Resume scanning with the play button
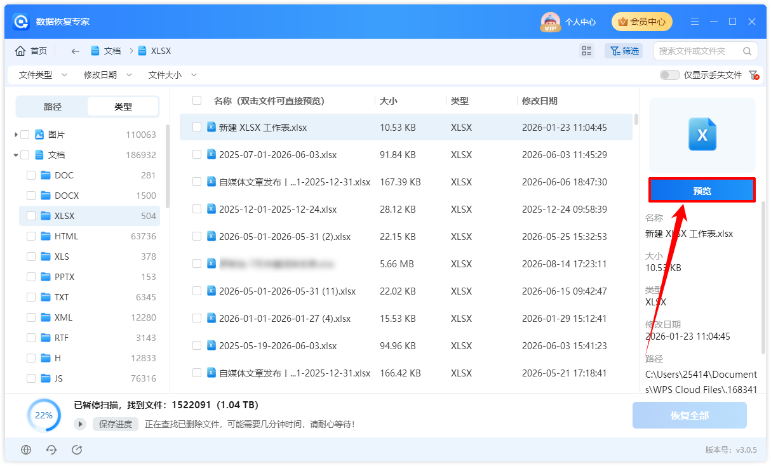771x466 pixels. [x=80, y=424]
